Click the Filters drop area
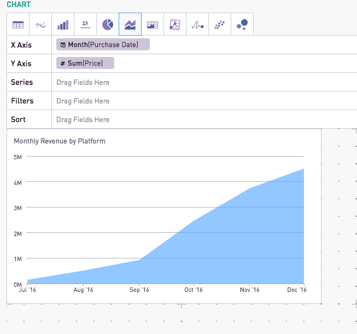The height and width of the screenshot is (334, 357). [204, 101]
